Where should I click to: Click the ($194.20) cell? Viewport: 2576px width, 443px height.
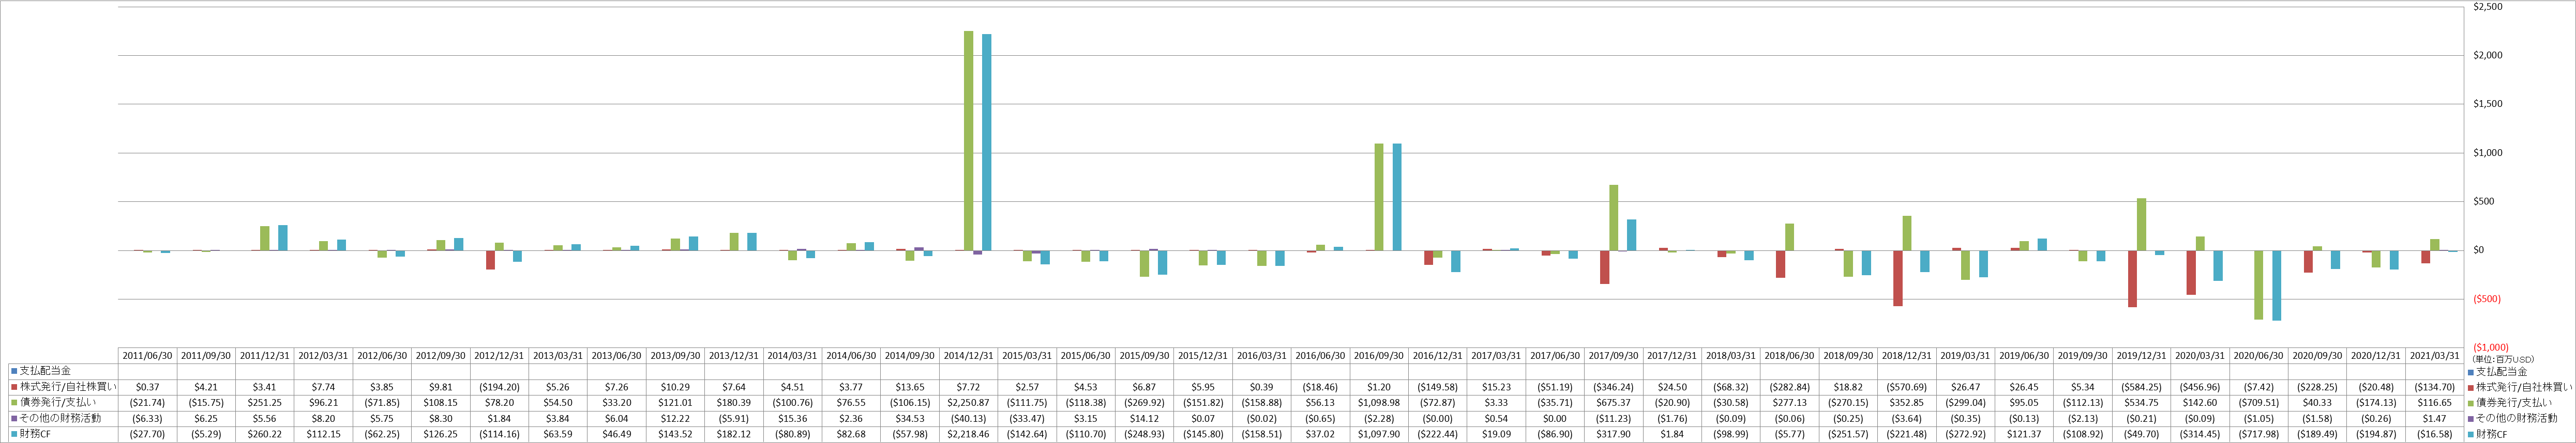(x=499, y=387)
